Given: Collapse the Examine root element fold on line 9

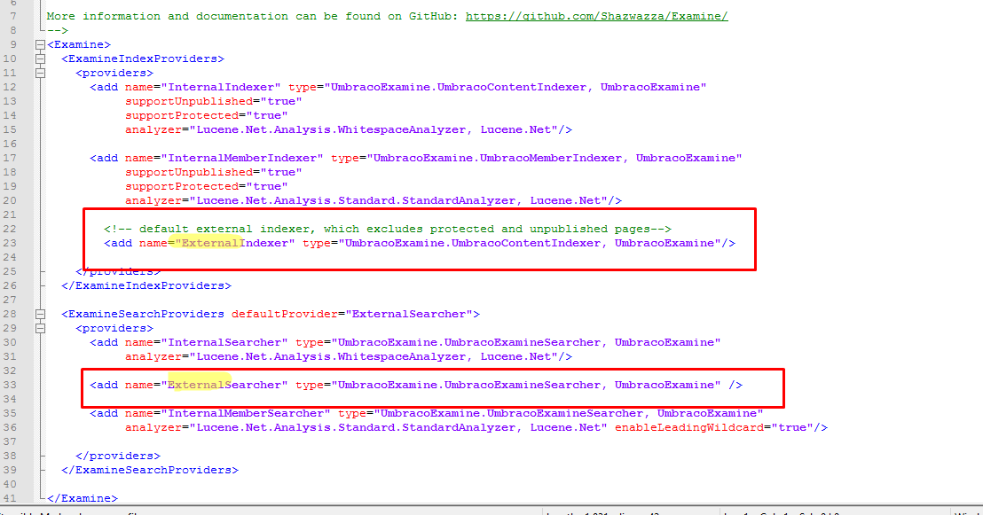Looking at the screenshot, I should click(40, 44).
